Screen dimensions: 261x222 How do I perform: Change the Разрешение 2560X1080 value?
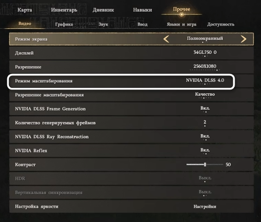pyautogui.click(x=205, y=66)
